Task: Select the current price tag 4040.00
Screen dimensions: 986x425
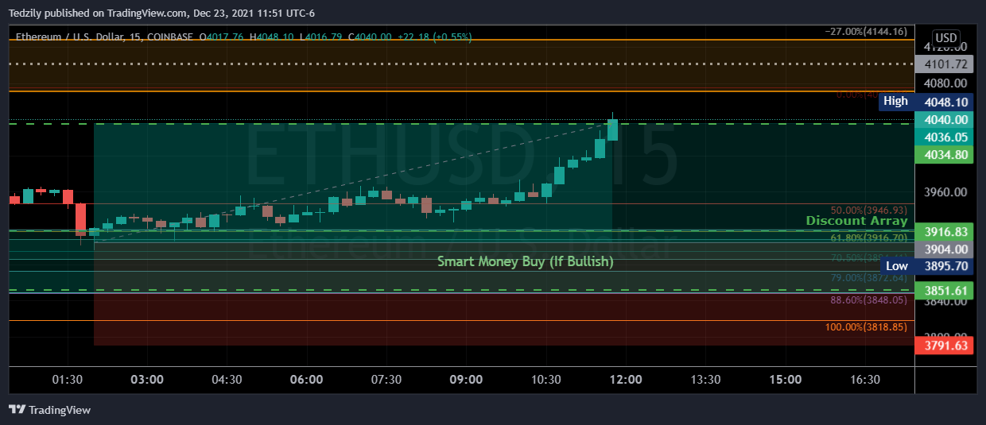Action: (x=944, y=120)
